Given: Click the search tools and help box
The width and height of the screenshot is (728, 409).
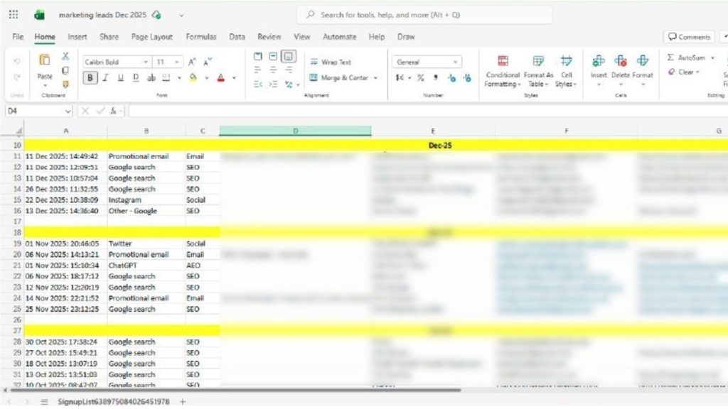Looking at the screenshot, I should 424,15.
